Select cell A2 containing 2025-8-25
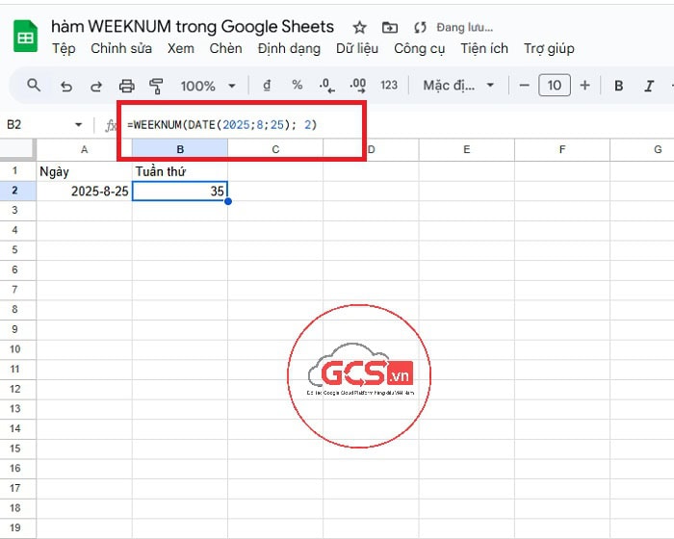674x539 pixels. (85, 192)
